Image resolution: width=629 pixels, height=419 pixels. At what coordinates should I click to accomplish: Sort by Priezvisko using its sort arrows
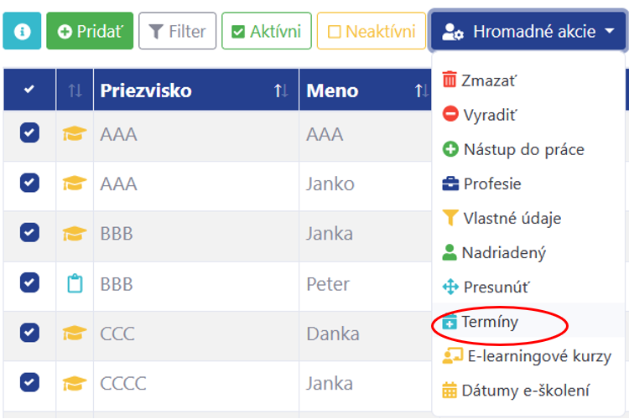tap(281, 91)
